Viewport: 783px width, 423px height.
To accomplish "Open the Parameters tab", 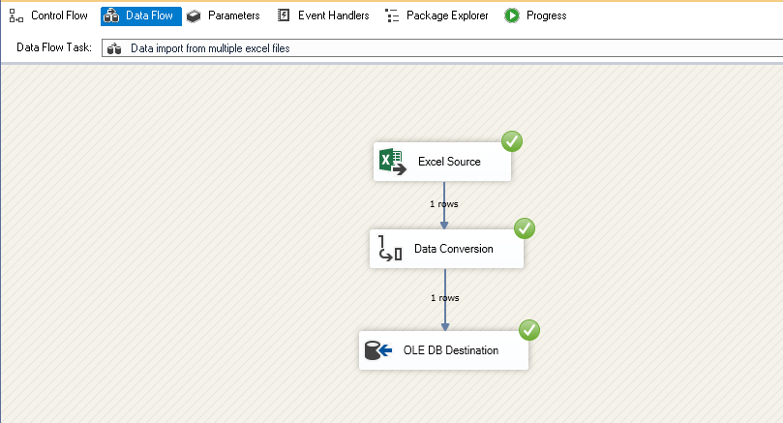I will tap(233, 15).
